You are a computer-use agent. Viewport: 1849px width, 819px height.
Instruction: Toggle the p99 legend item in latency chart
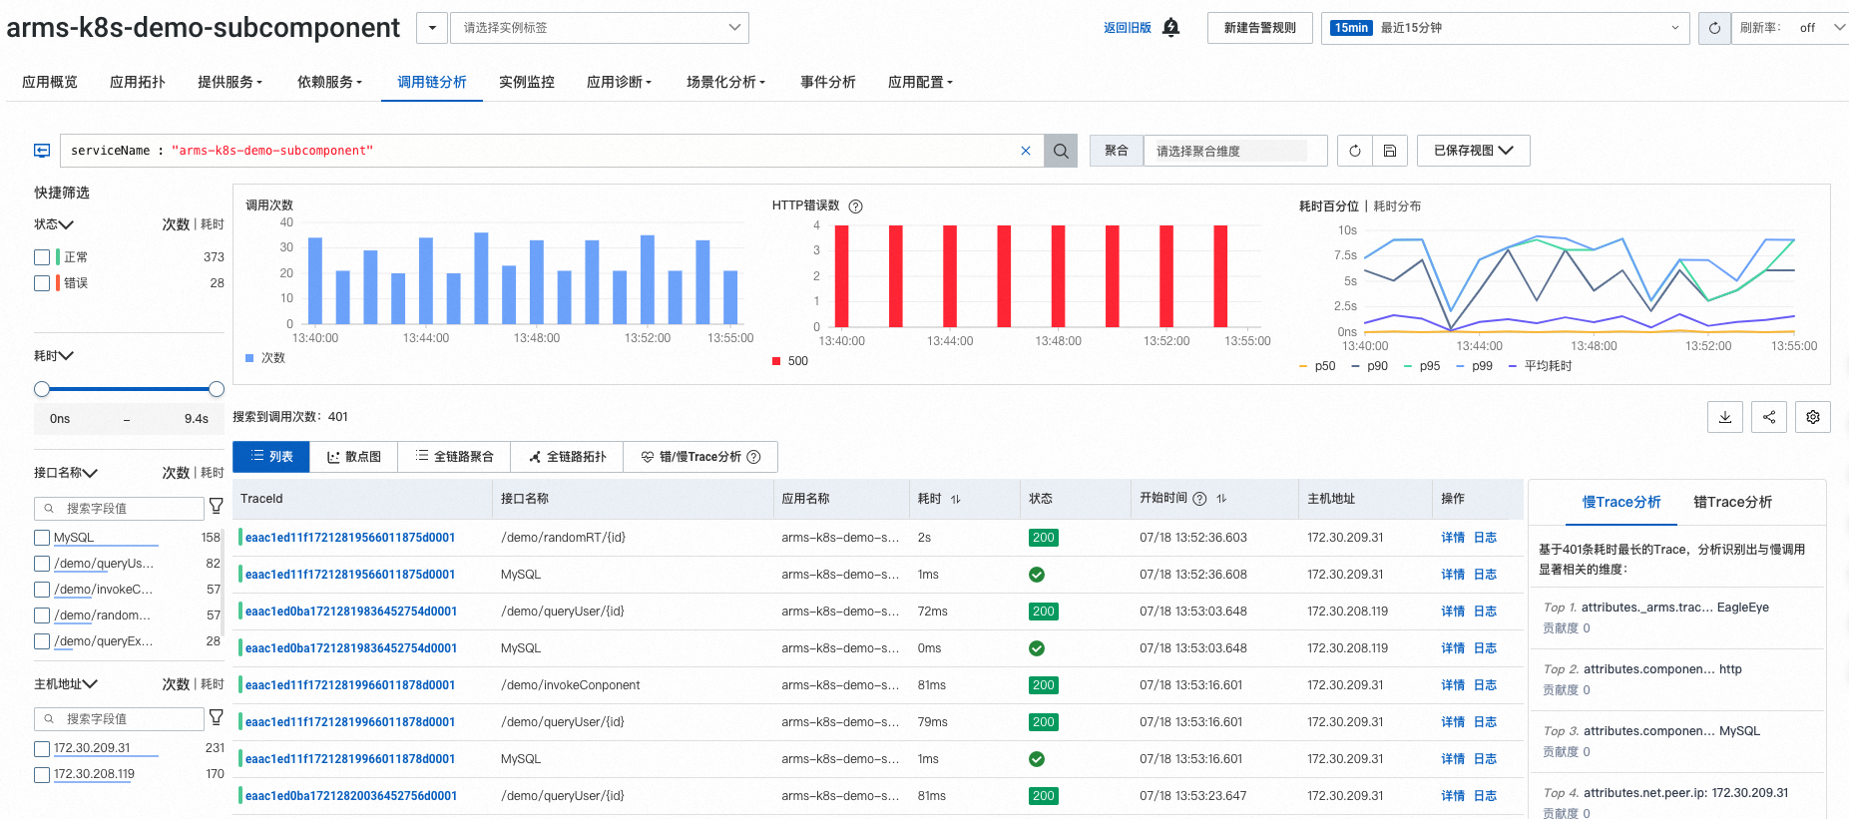tap(1474, 366)
